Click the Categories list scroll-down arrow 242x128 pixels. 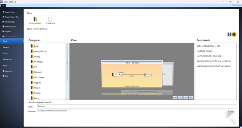point(67,98)
